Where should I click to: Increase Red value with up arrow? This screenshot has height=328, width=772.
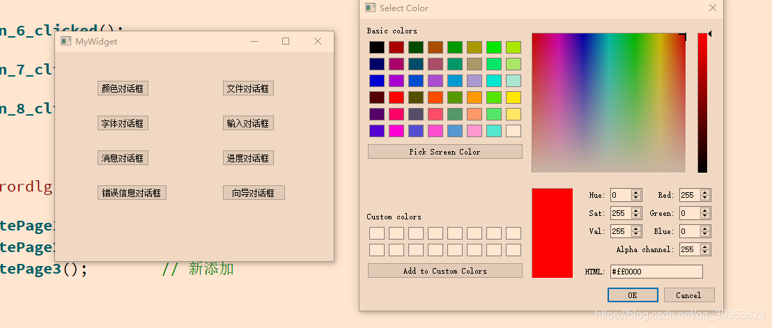[x=705, y=193]
